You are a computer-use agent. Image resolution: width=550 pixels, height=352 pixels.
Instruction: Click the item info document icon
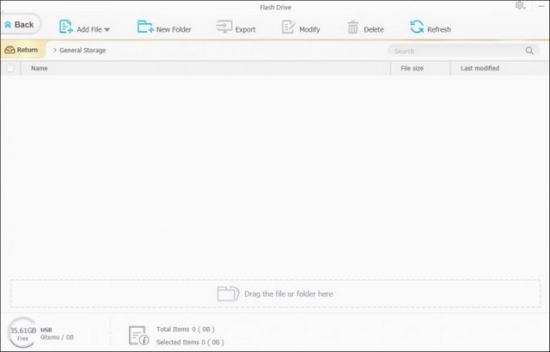(x=138, y=335)
